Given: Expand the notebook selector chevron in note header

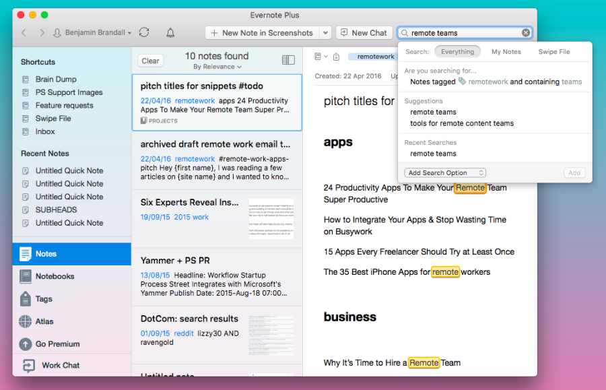Looking at the screenshot, I should 326,57.
